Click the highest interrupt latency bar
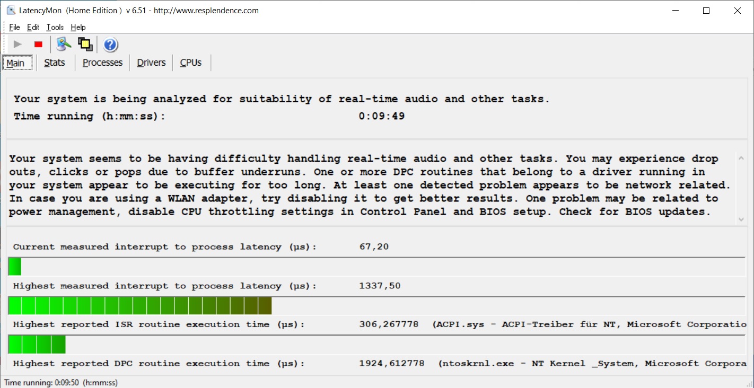The width and height of the screenshot is (754, 388). point(376,306)
